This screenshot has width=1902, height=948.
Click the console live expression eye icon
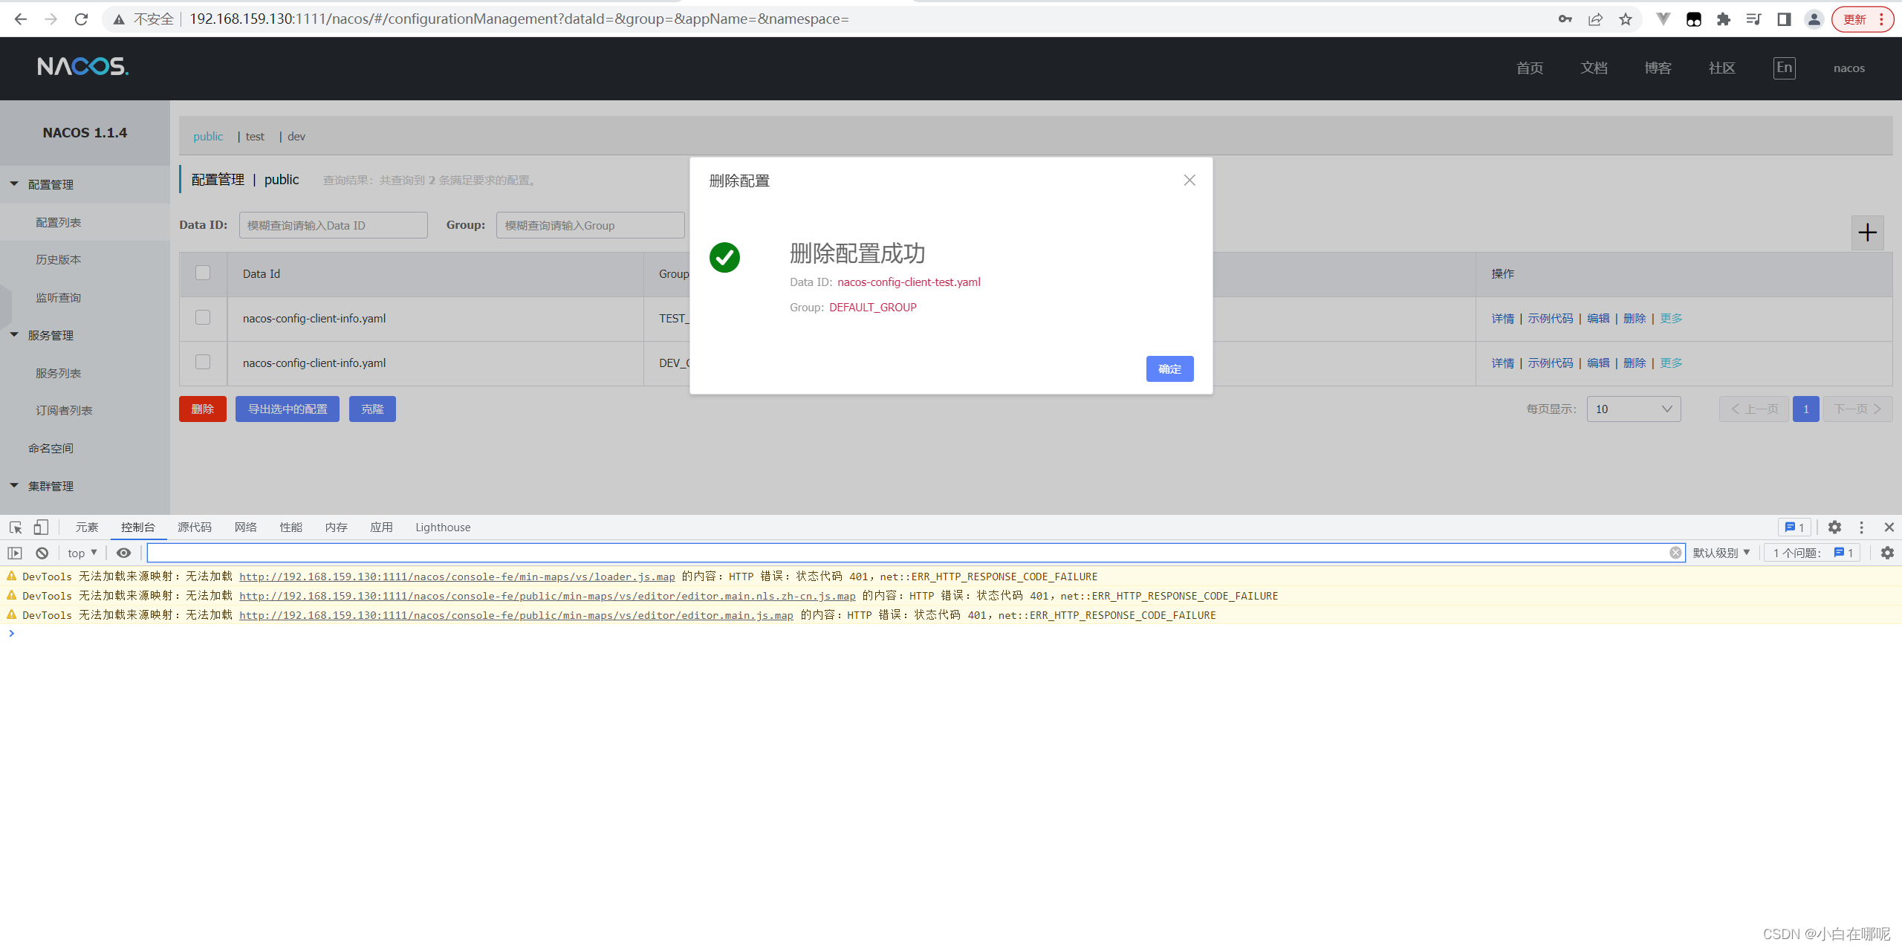tap(124, 553)
